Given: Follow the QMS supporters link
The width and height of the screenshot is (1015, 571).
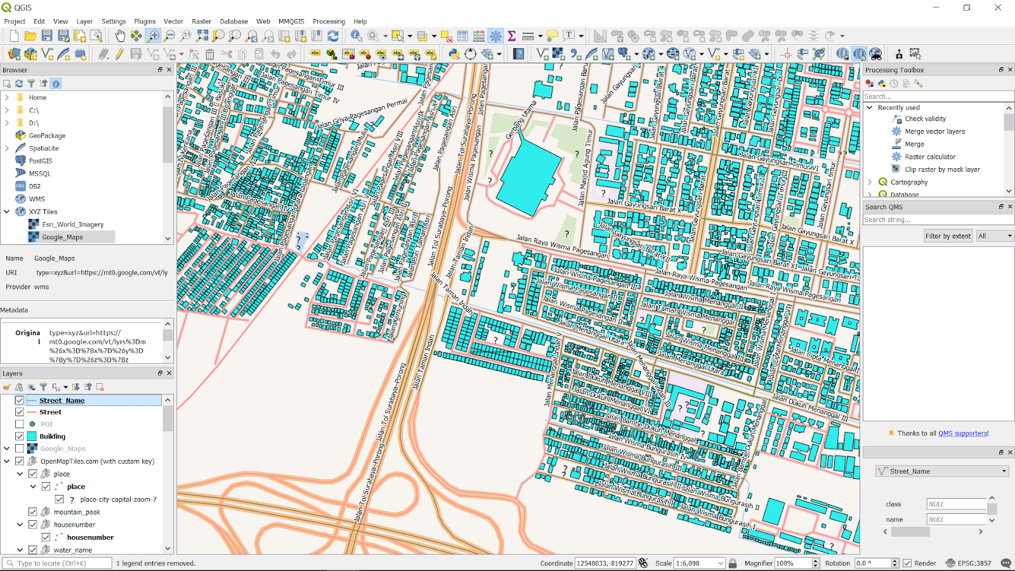Looking at the screenshot, I should [962, 433].
